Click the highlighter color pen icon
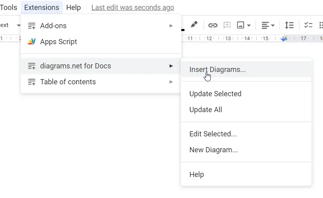The image size is (323, 198). tap(194, 25)
